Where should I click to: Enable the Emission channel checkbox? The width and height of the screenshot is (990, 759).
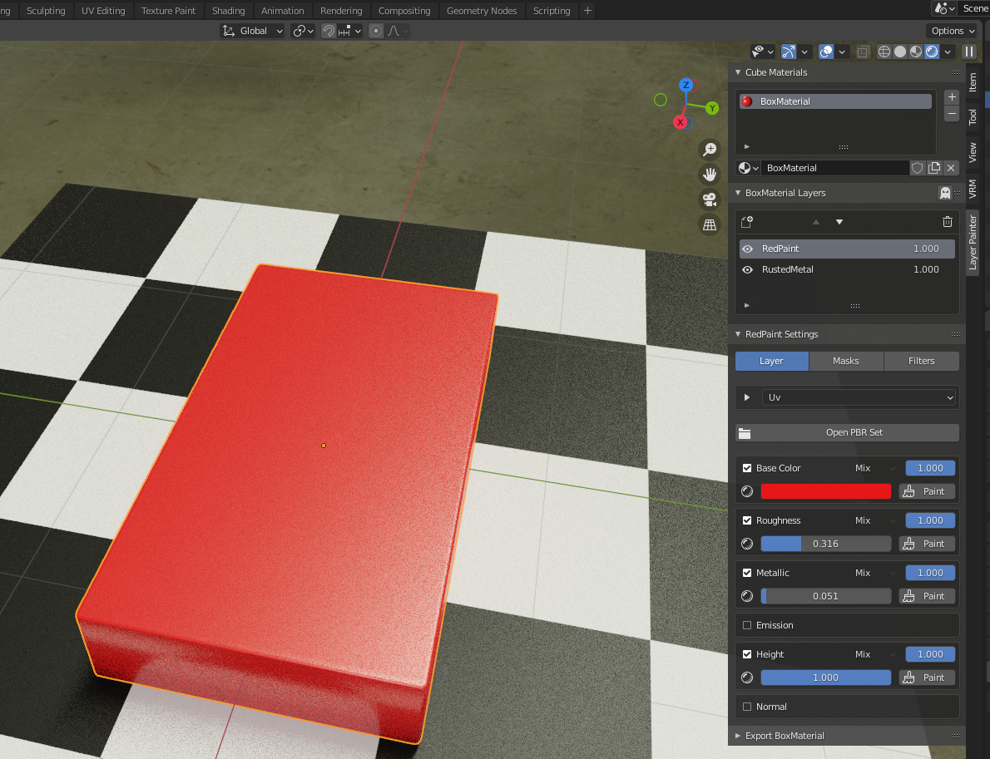(747, 625)
